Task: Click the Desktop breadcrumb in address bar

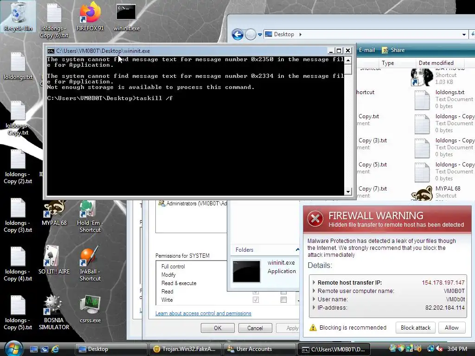Action: (x=284, y=34)
